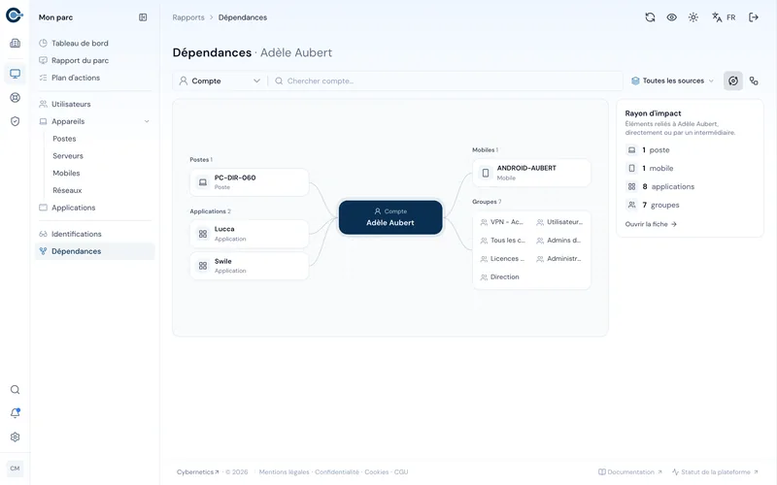Click the Lucca application node

tap(250, 234)
